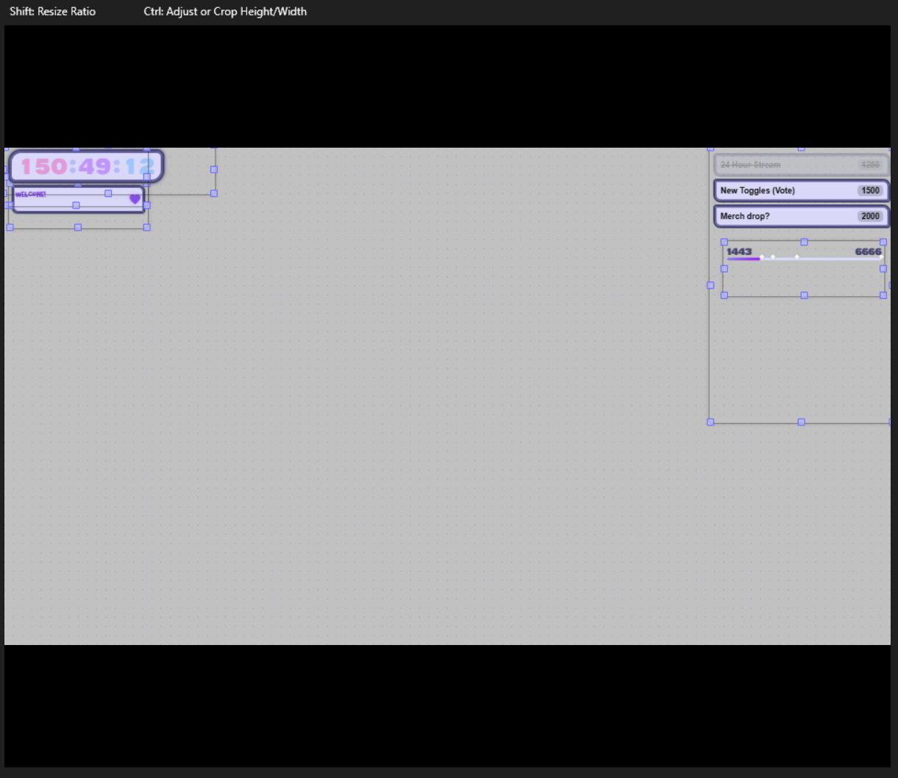Select the WELCOME! text label

click(x=31, y=195)
